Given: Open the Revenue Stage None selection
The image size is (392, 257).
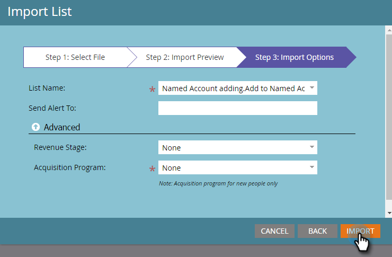Looking at the screenshot, I should coord(233,148).
